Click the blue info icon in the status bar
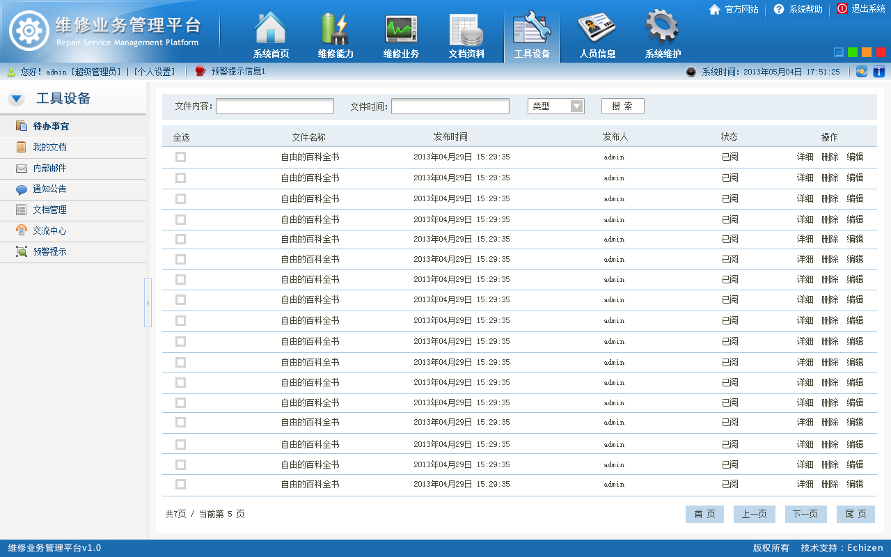 click(878, 72)
